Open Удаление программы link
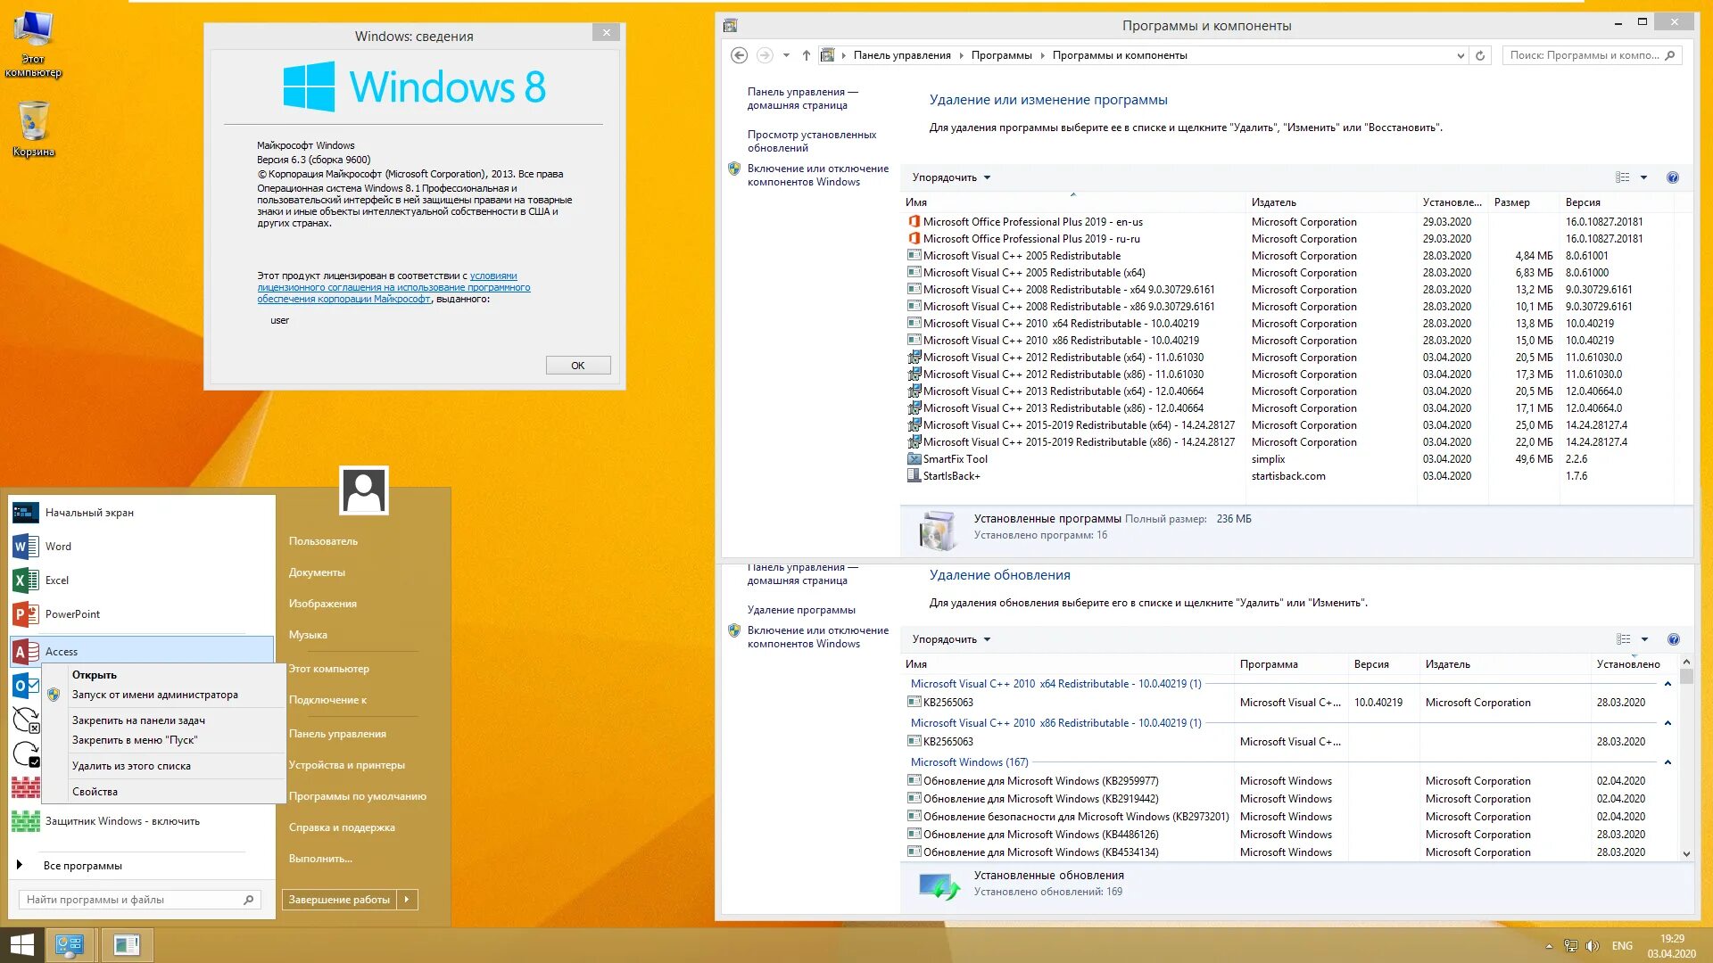Viewport: 1713px width, 963px height. tap(801, 610)
